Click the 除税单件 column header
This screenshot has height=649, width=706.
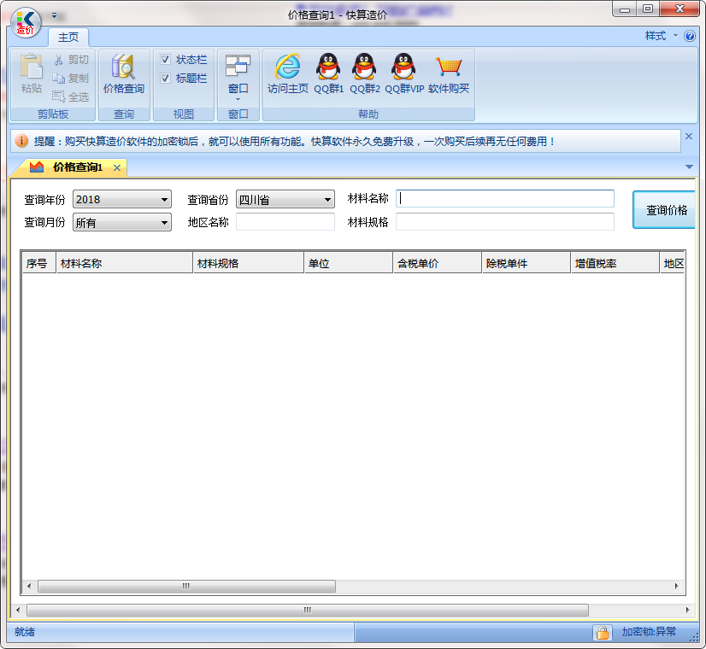coord(526,263)
